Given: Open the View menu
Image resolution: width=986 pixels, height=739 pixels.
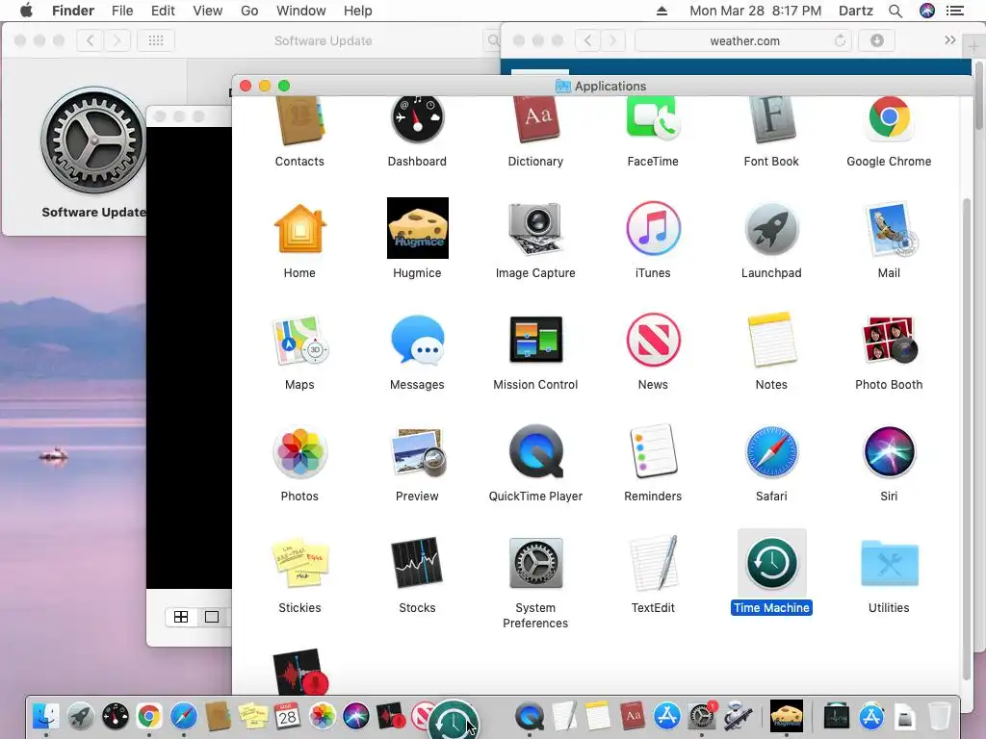Looking at the screenshot, I should pos(208,11).
